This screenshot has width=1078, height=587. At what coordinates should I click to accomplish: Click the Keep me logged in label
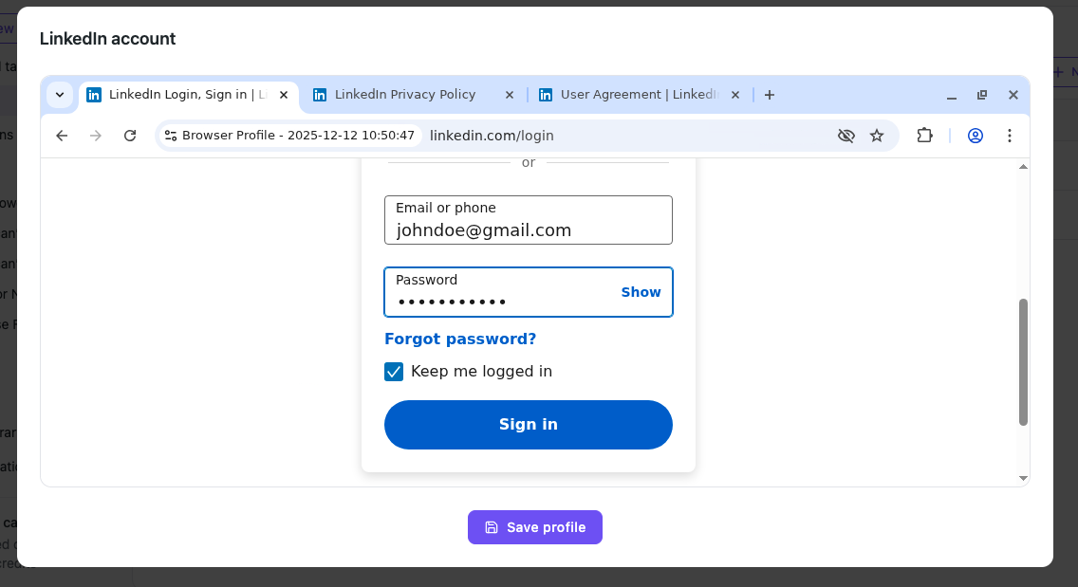point(481,371)
